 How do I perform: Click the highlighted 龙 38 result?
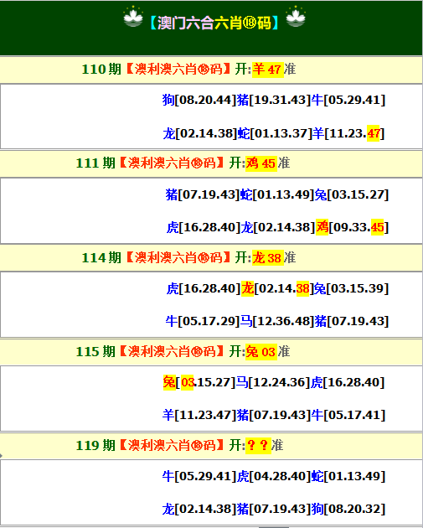(x=268, y=257)
